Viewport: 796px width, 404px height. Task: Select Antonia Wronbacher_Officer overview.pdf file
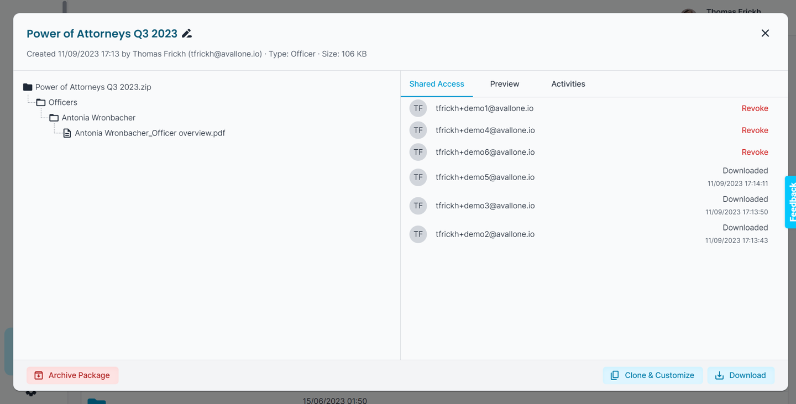(x=150, y=133)
